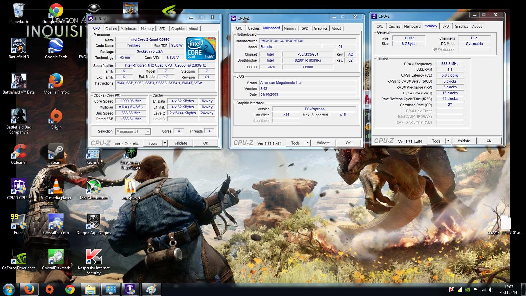Click the Windows Start orb
The image size is (526, 296).
pyautogui.click(x=9, y=289)
